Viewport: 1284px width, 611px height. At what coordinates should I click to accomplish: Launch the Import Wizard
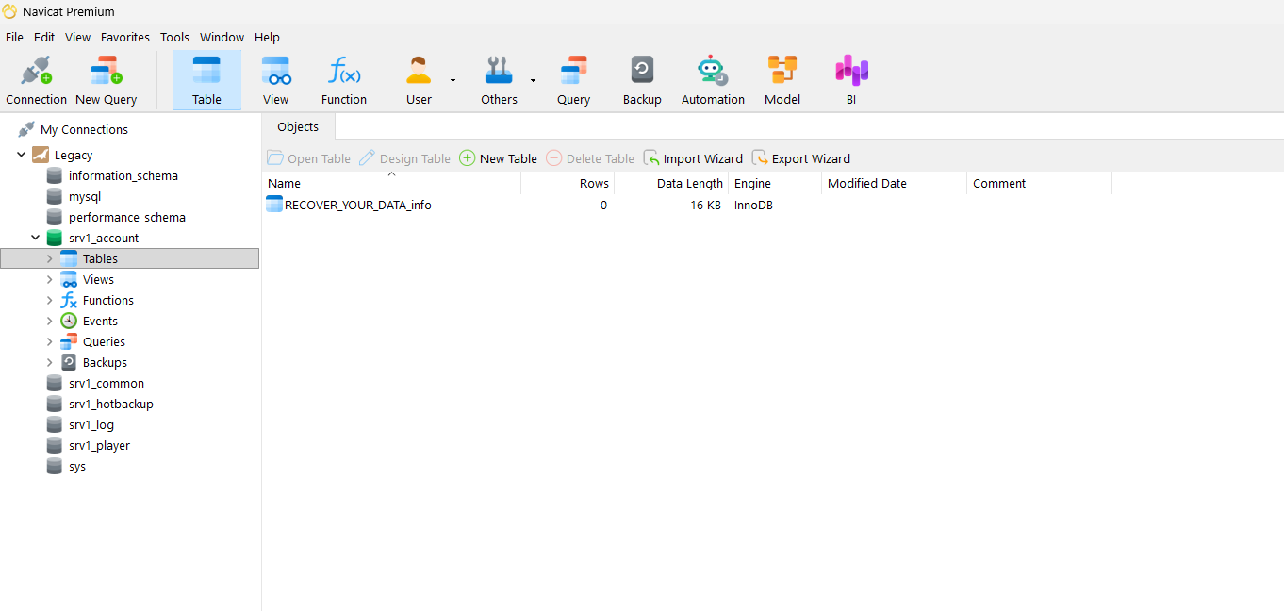[x=693, y=158]
